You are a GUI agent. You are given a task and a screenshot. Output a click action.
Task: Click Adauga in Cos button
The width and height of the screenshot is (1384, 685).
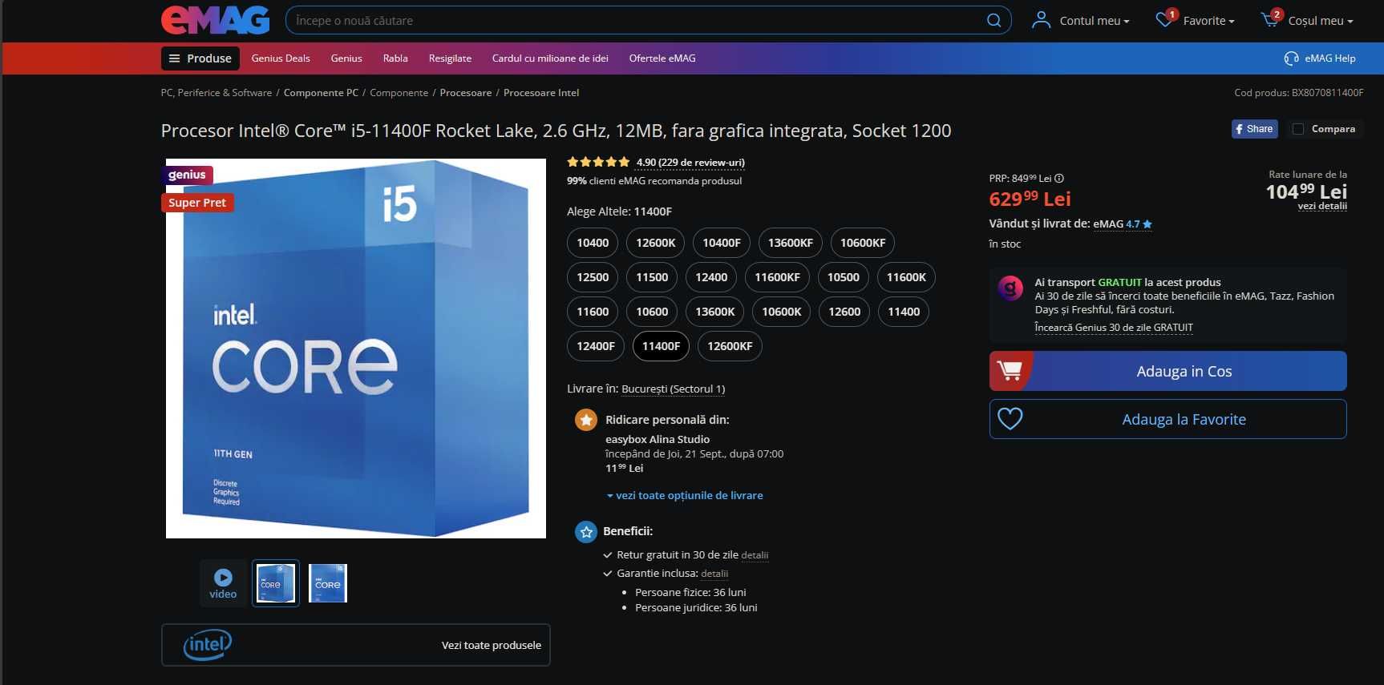point(1167,371)
